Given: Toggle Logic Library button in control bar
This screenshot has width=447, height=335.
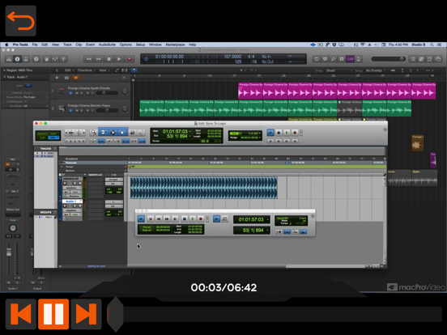Looking at the screenshot, I should (x=9, y=59).
